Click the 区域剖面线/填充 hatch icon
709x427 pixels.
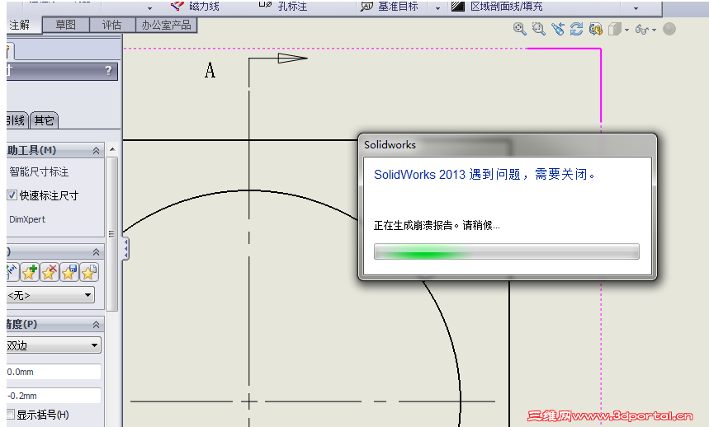457,6
